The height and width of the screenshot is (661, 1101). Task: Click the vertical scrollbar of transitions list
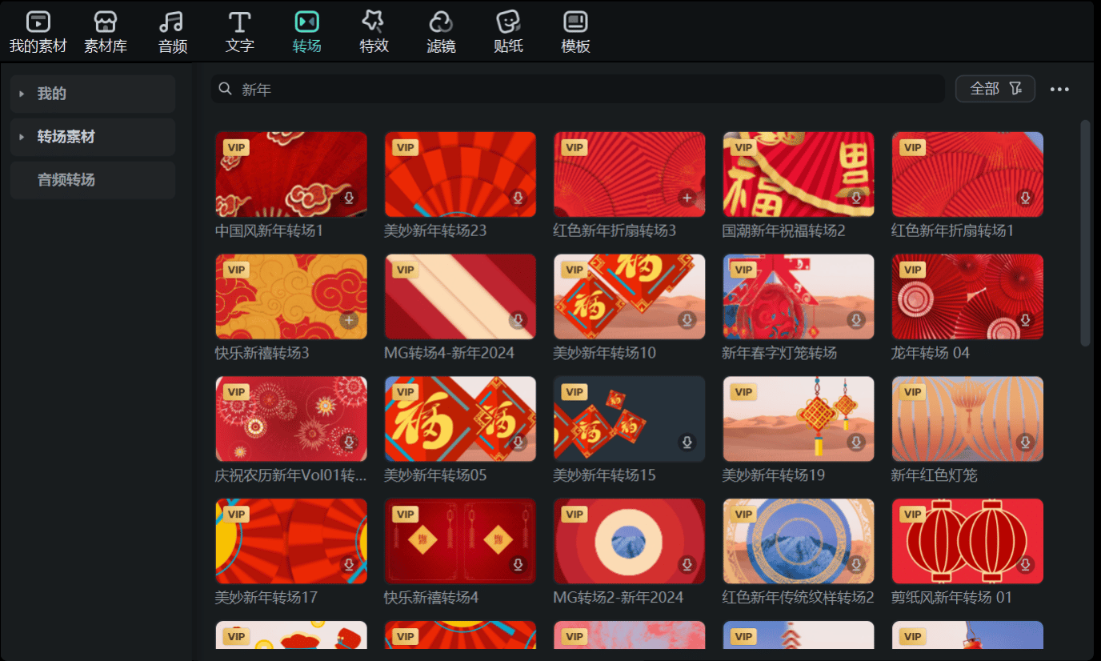click(1085, 232)
